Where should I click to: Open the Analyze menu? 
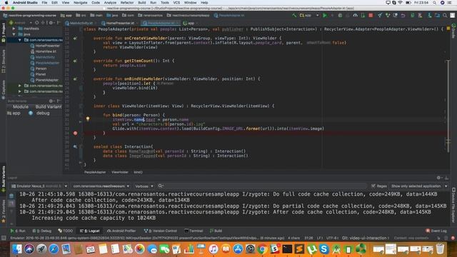110,3
